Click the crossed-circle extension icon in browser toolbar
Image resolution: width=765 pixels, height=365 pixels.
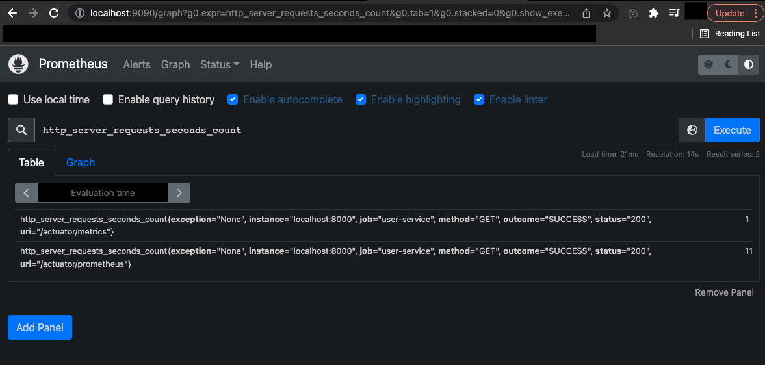[633, 14]
